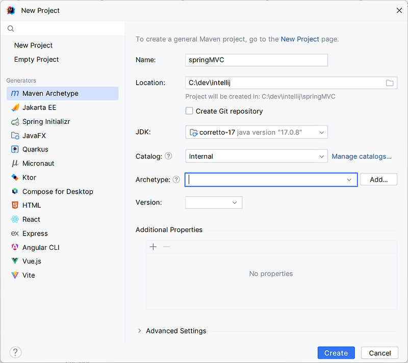Click the JavaFX generator icon
This screenshot has height=363, width=408.
(x=15, y=136)
